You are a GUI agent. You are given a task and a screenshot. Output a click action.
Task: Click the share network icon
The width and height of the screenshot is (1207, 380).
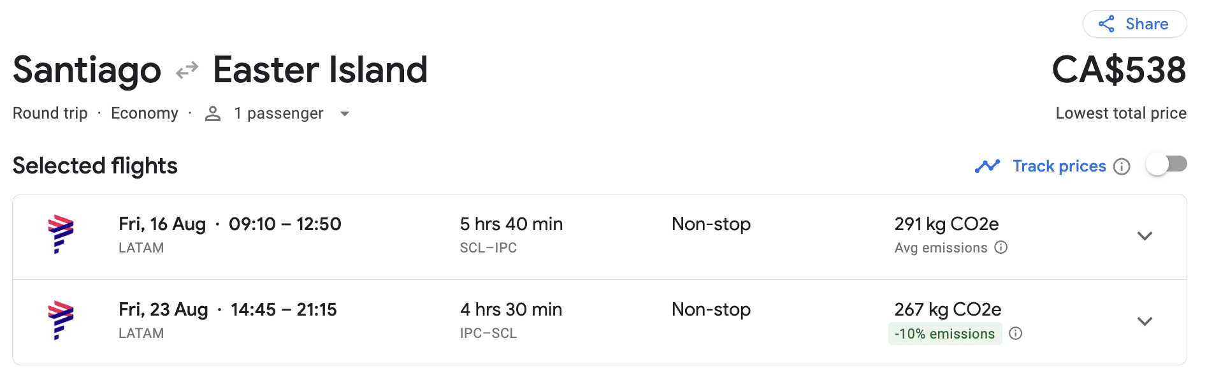[1106, 24]
